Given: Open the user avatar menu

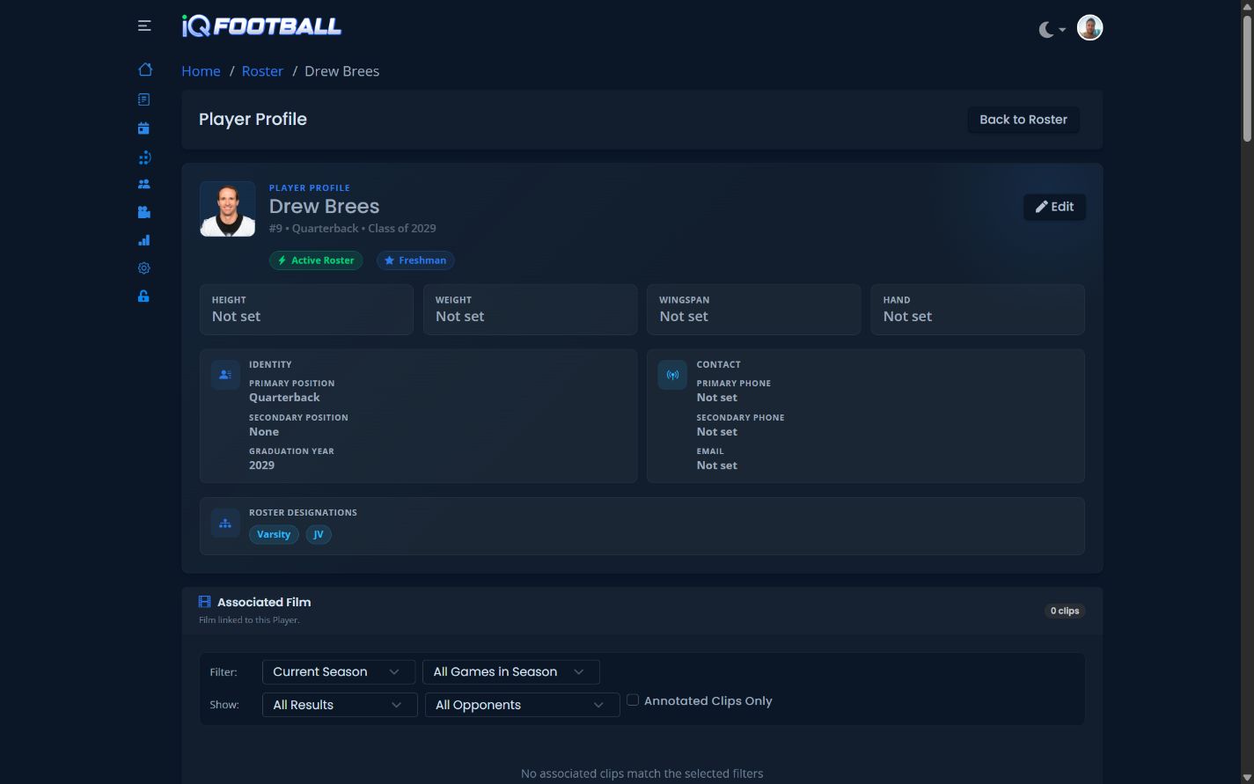Looking at the screenshot, I should pyautogui.click(x=1089, y=27).
